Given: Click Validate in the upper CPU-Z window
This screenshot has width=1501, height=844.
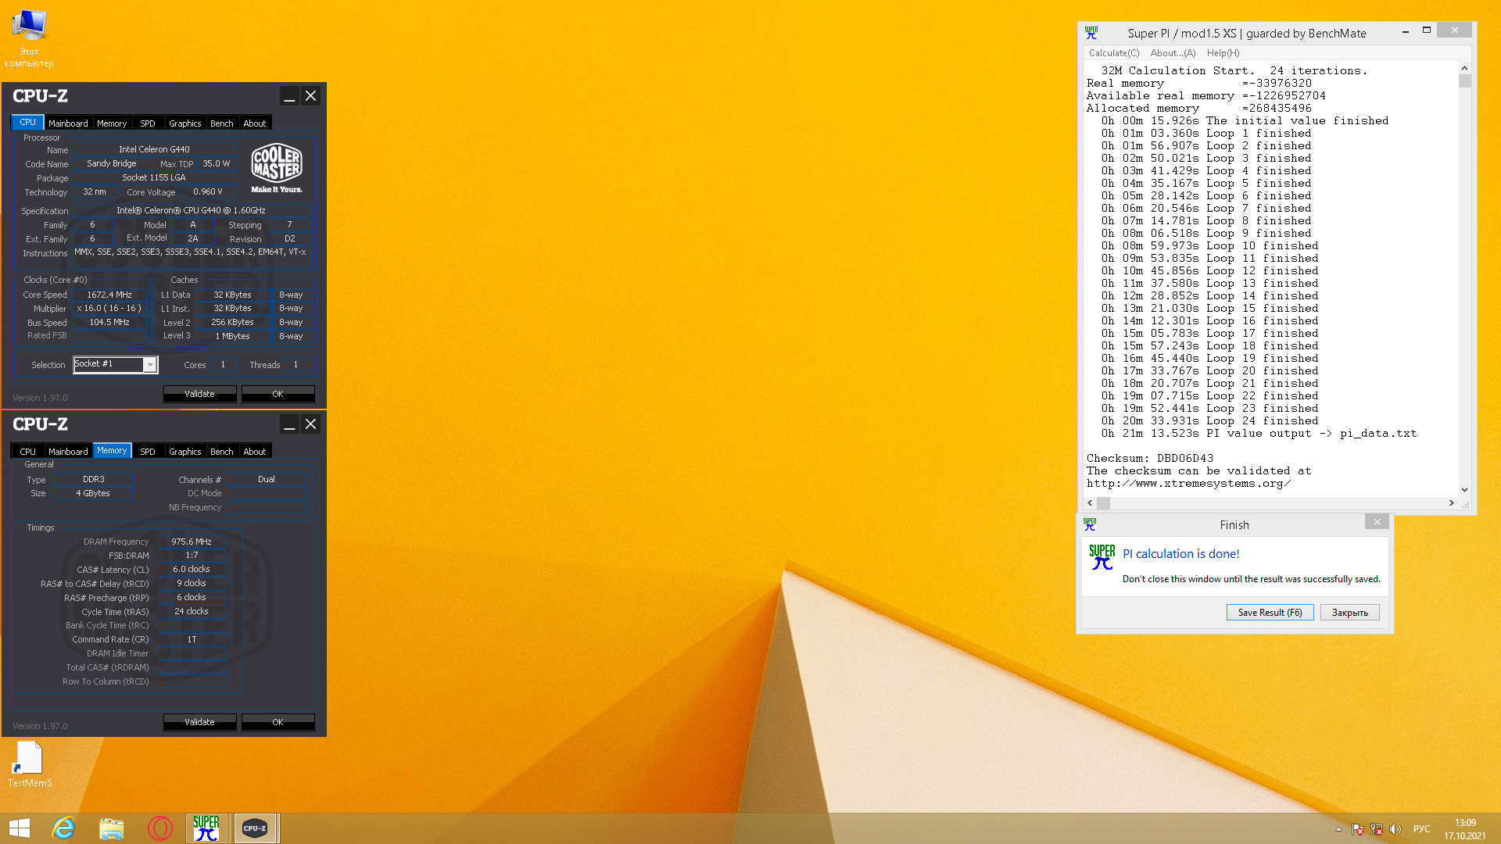Looking at the screenshot, I should coord(199,394).
